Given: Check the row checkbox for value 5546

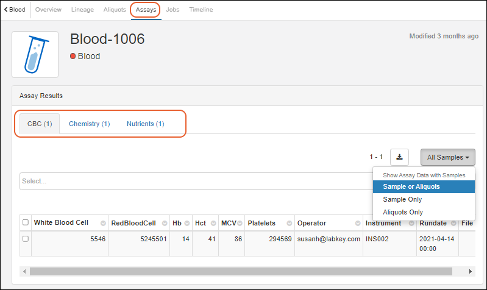Looking at the screenshot, I should coord(26,239).
